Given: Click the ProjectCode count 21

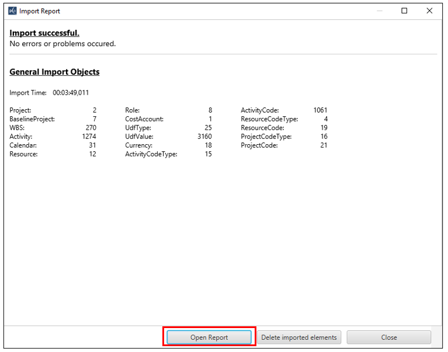Looking at the screenshot, I should (x=323, y=145).
